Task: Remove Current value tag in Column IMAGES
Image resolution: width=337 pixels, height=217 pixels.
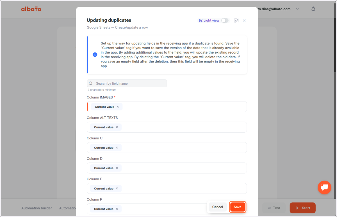Action: pos(118,107)
